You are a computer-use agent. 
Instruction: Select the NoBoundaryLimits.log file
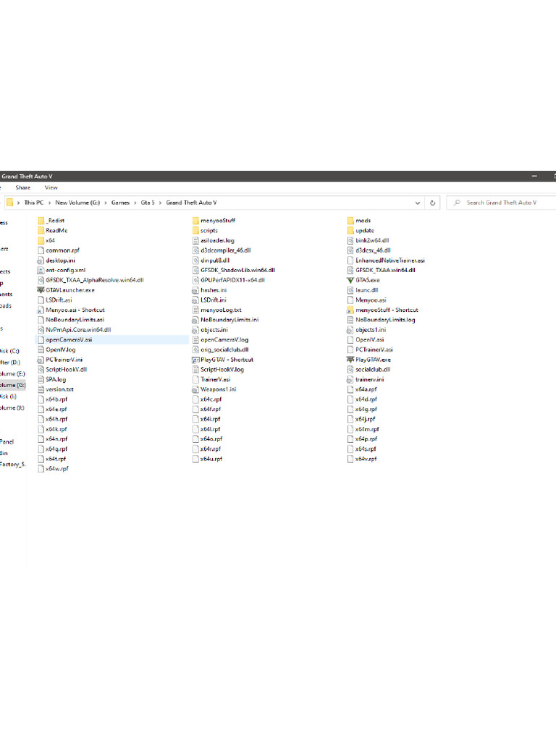[385, 320]
